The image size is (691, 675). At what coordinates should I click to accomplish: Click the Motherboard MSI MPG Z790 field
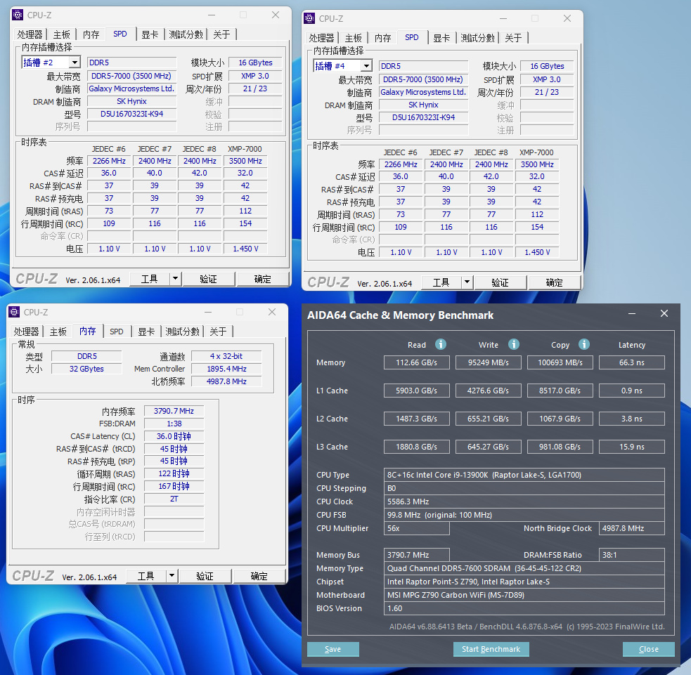coord(524,595)
